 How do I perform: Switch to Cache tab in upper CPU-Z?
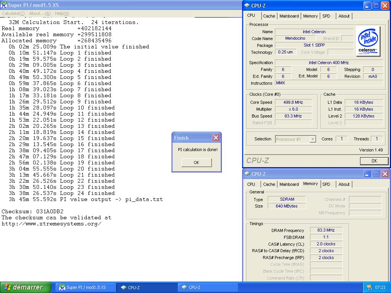(x=269, y=16)
